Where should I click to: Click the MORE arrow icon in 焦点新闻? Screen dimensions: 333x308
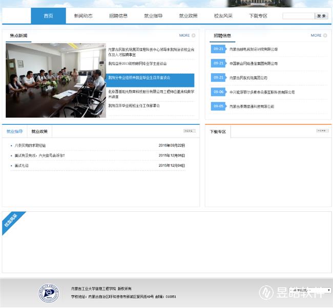(194, 36)
